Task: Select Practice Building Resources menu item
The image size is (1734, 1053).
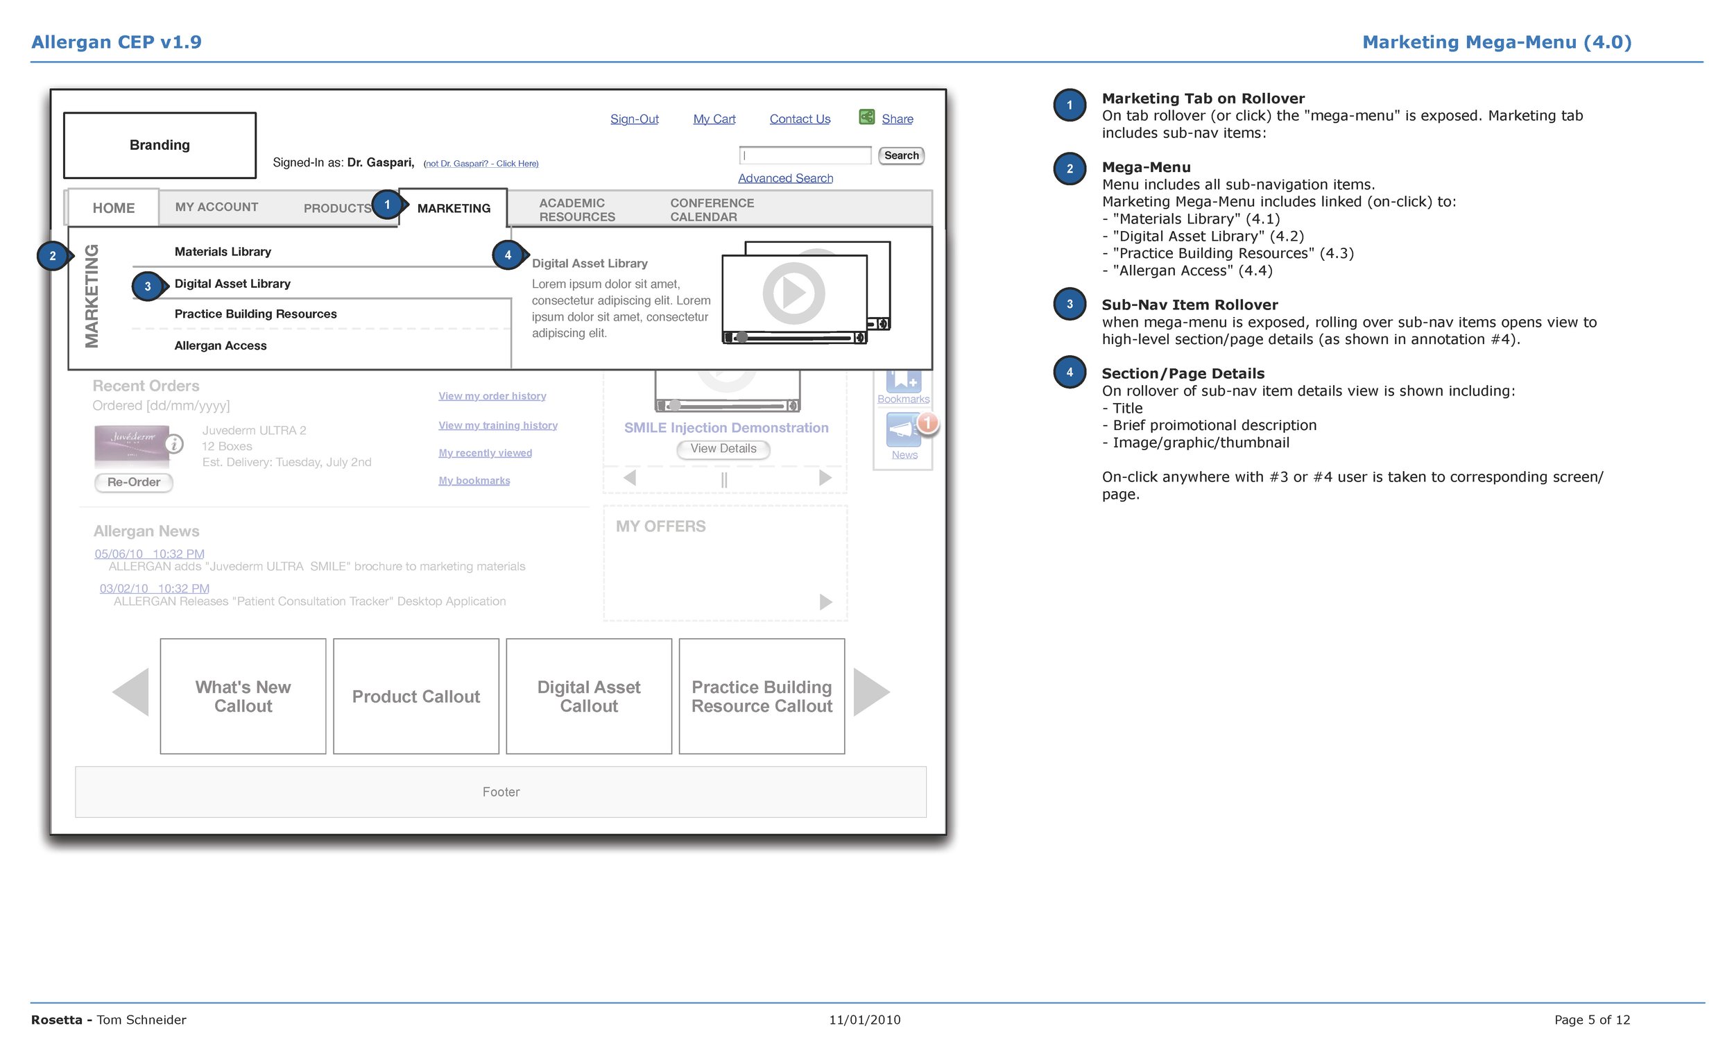Action: click(255, 314)
